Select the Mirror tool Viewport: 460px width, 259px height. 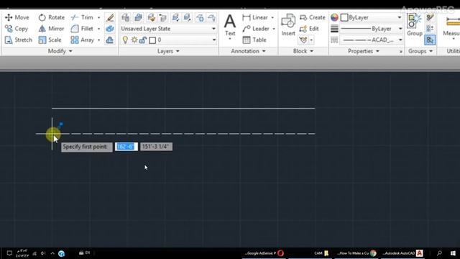pyautogui.click(x=51, y=29)
